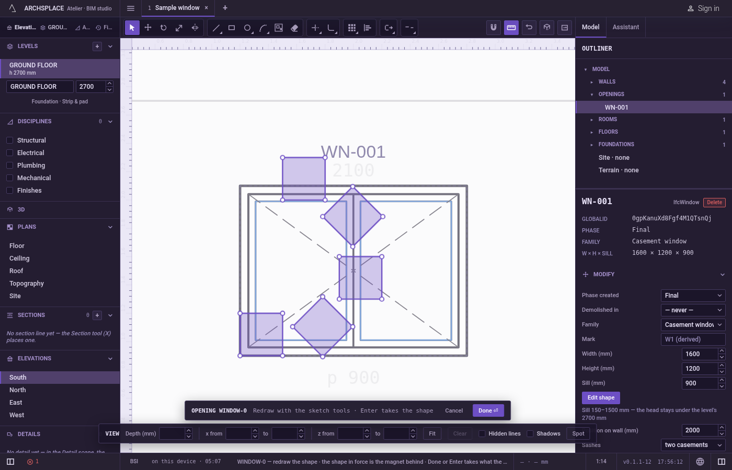
Task: Click the Width (mm) input field
Action: 700,354
